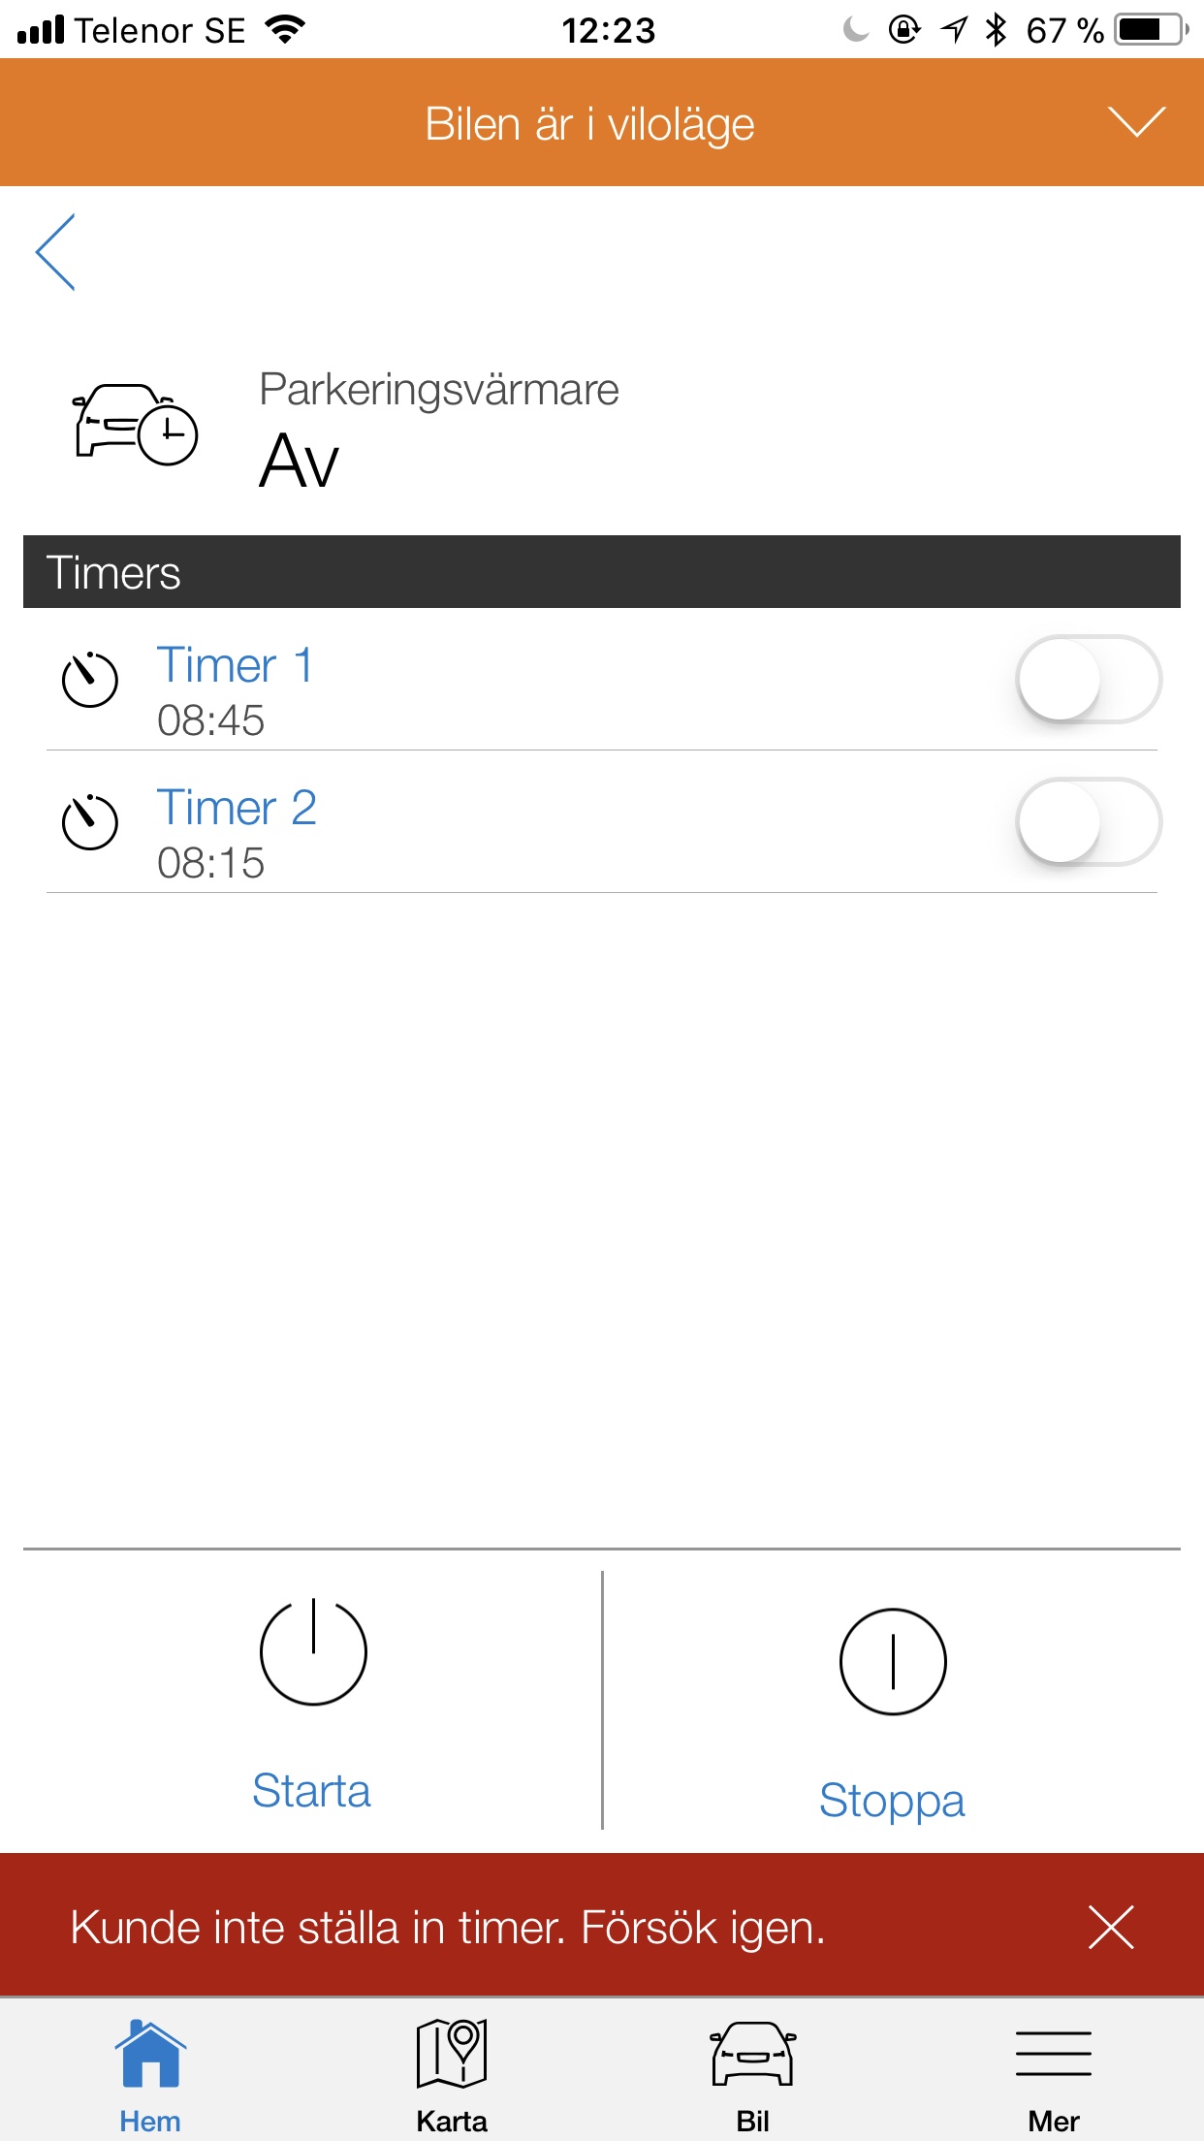This screenshot has width=1204, height=2141.
Task: Enable the Timer 1 switch
Action: (1088, 679)
